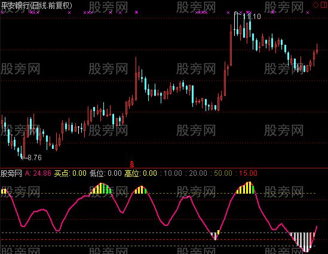The height and width of the screenshot is (254, 328).
Task: Click the 平安银行(日线.前复权) chart title
Action: pos(36,5)
